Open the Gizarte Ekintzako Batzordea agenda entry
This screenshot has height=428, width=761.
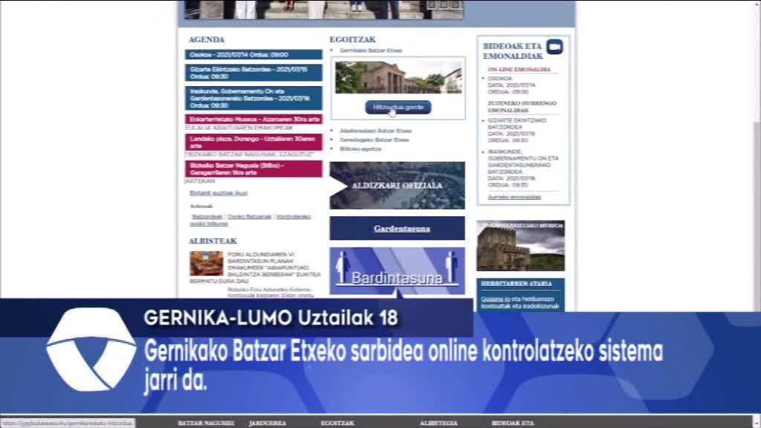point(253,73)
